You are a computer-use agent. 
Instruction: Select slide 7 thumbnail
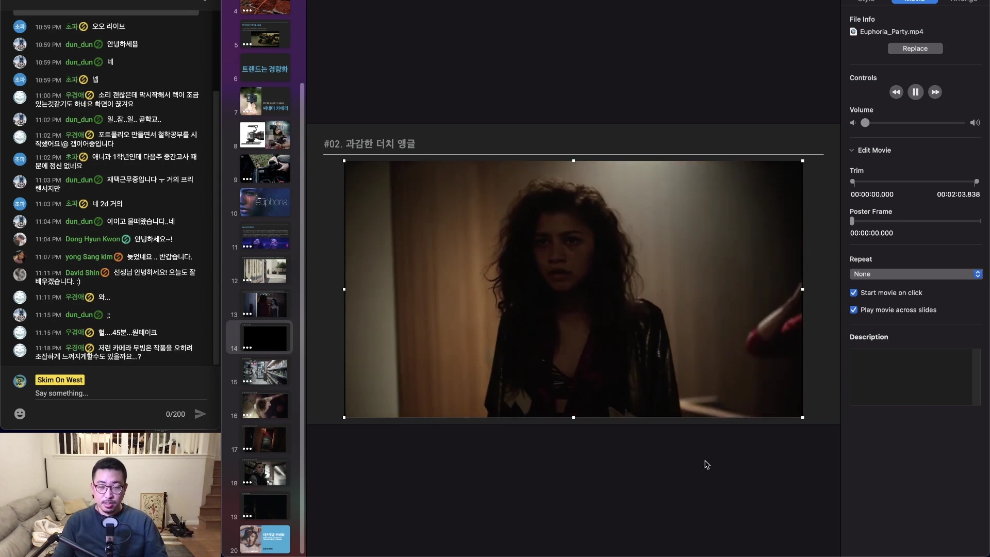pos(265,102)
